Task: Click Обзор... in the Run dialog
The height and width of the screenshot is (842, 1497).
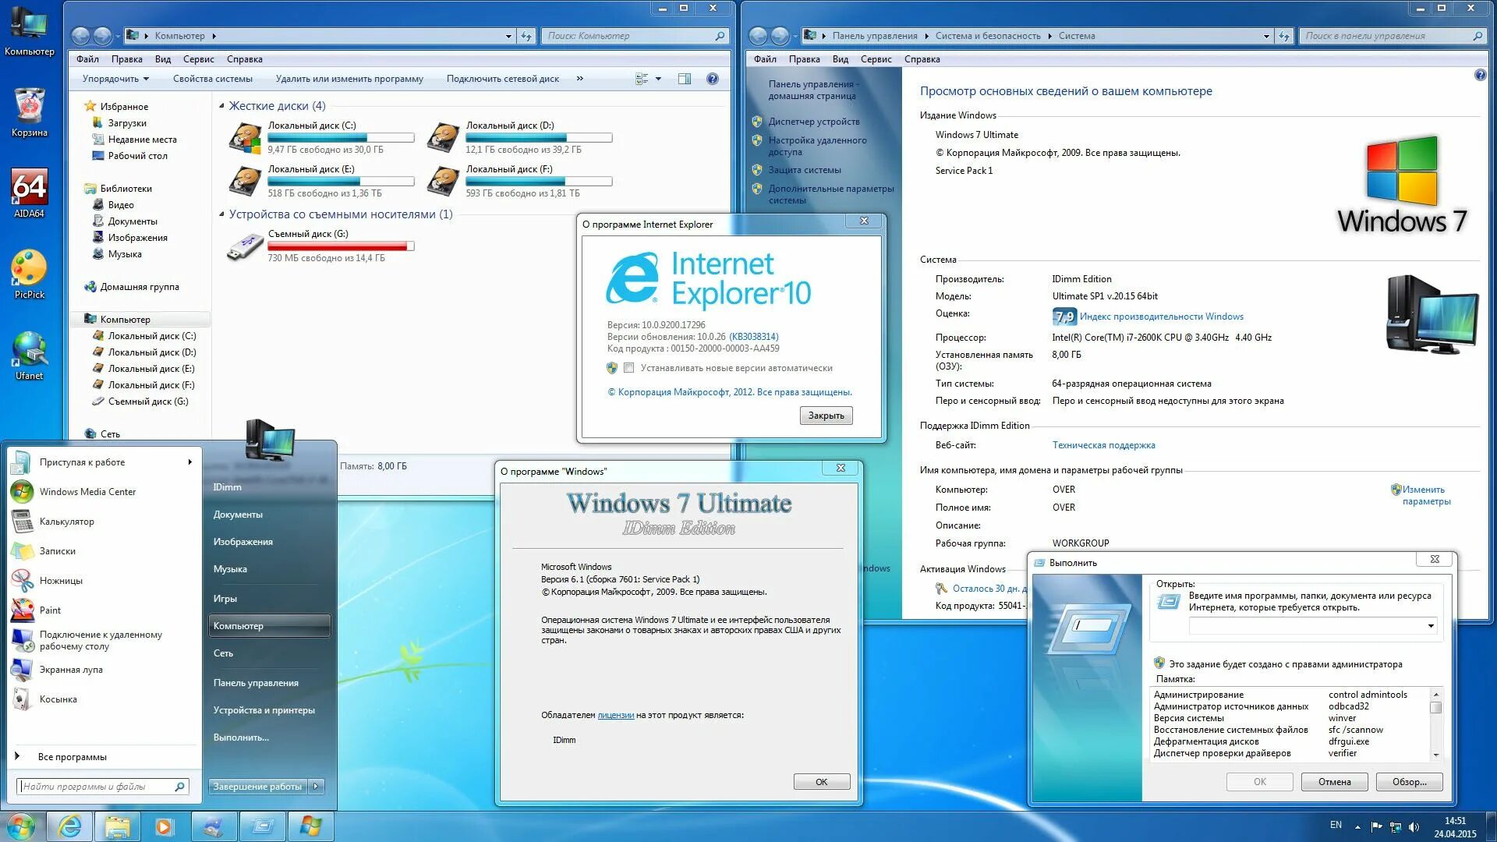Action: (1409, 782)
